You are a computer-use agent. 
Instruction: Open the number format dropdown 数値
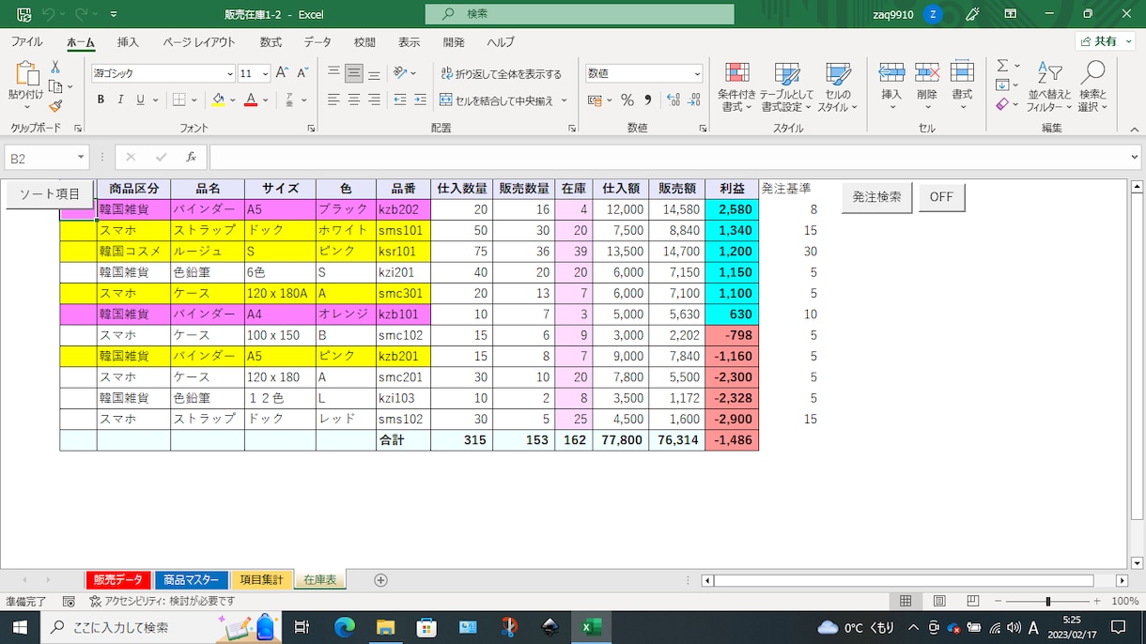[x=697, y=74]
